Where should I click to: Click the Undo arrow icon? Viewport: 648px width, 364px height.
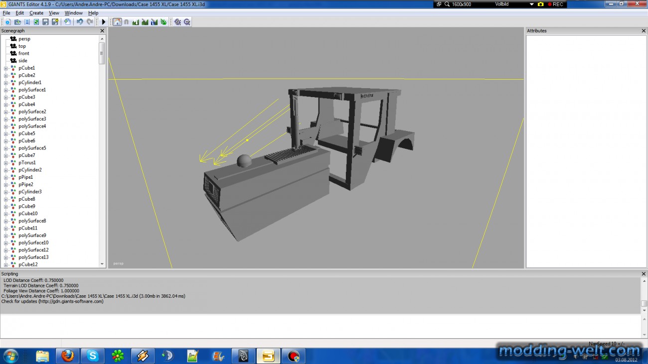point(80,22)
